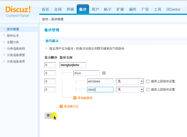
Task: Click the windows board name field
Action: [x=100, y=81]
